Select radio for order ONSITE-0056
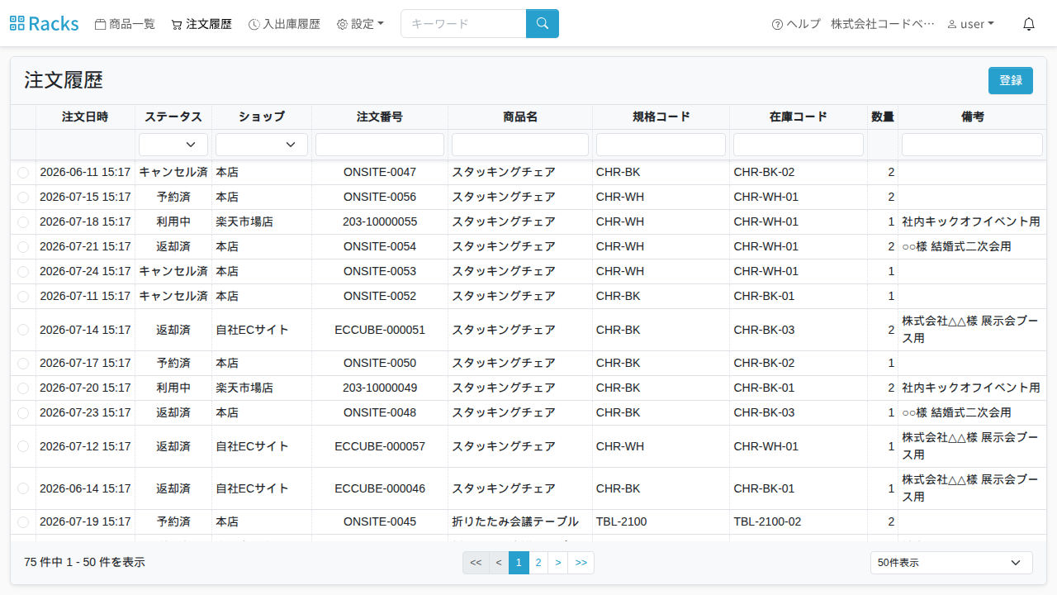 23,198
